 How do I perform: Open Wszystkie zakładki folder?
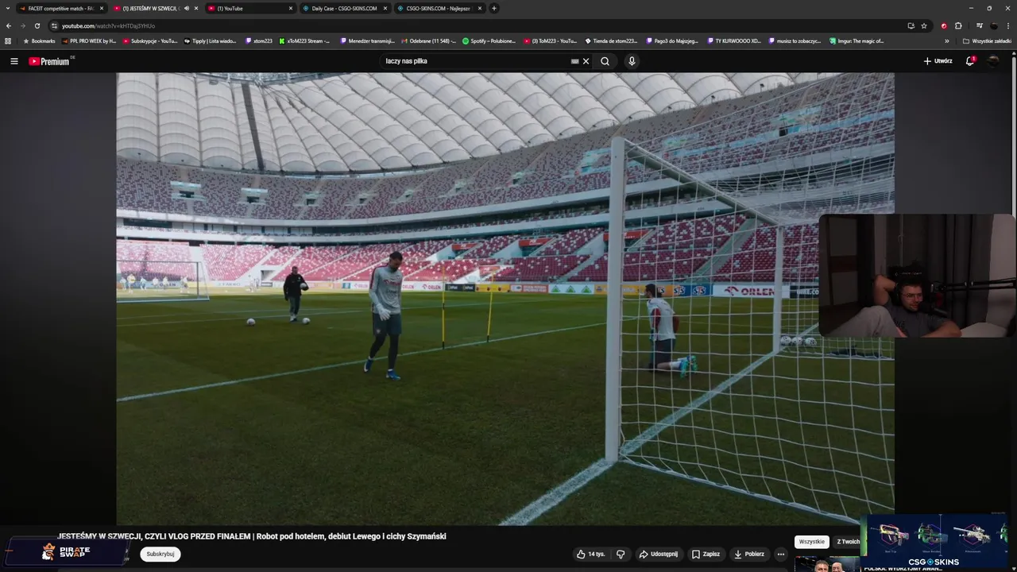987,41
